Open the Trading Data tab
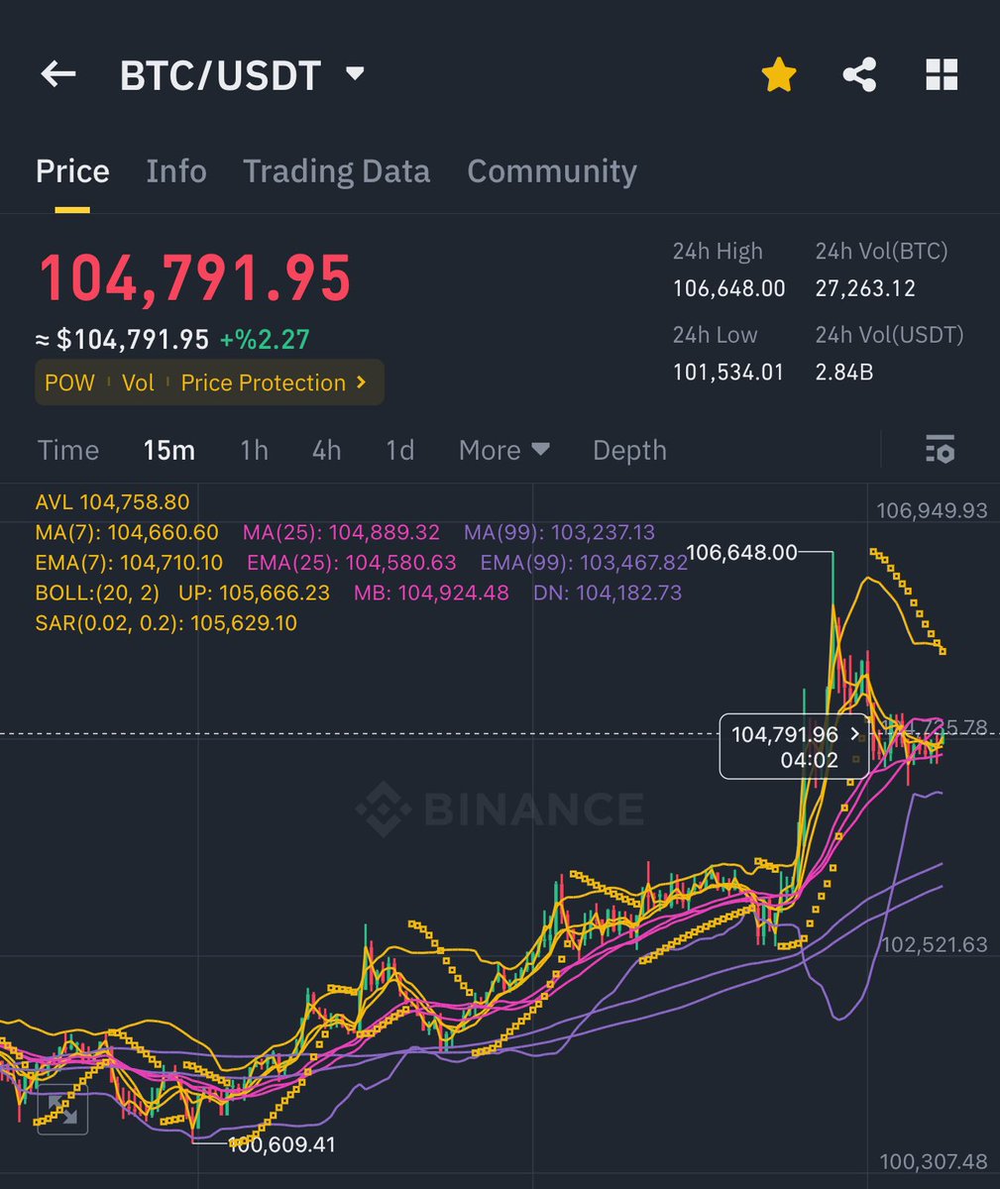 [337, 171]
